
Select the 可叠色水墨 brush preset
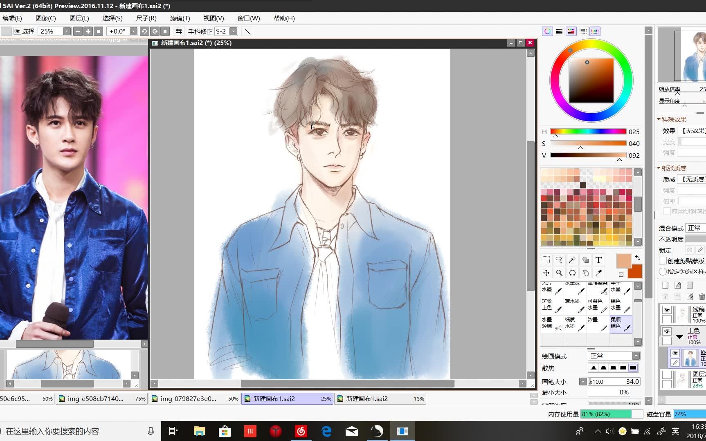point(598,306)
